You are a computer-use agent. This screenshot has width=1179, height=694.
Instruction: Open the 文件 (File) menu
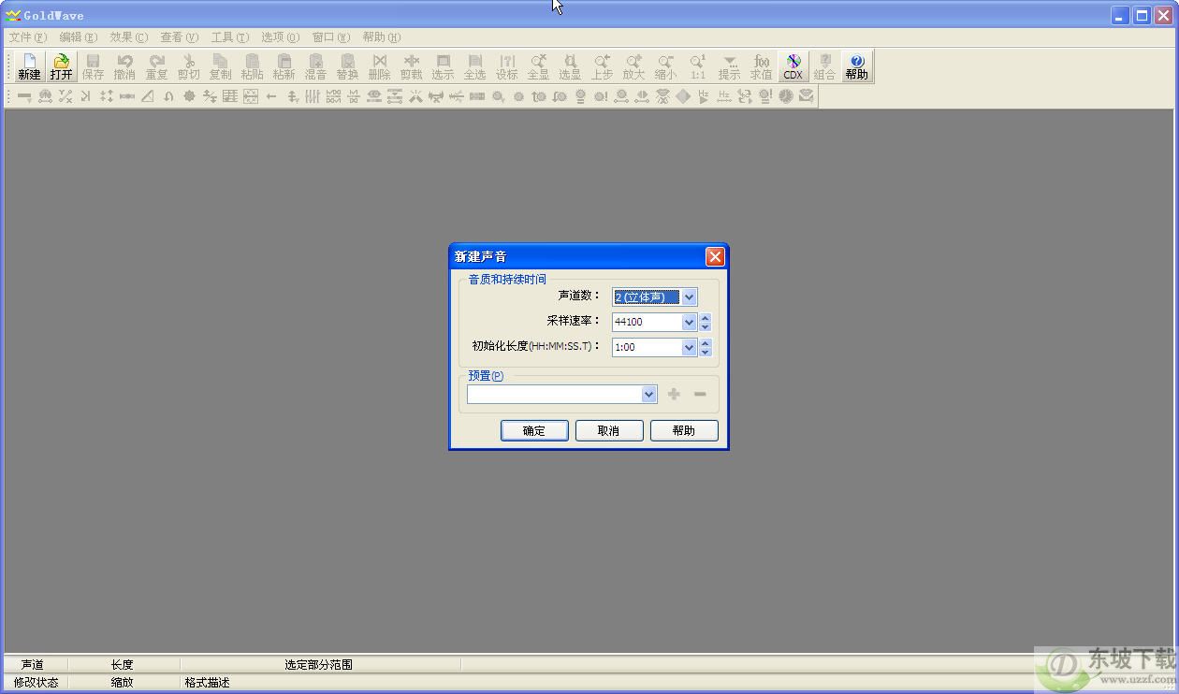click(27, 37)
